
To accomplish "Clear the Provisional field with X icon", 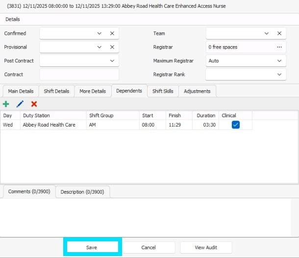I will [112, 47].
